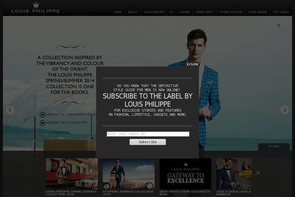This screenshot has width=295, height=197.
Task: Open Shop Online menu item
Action: (258, 12)
